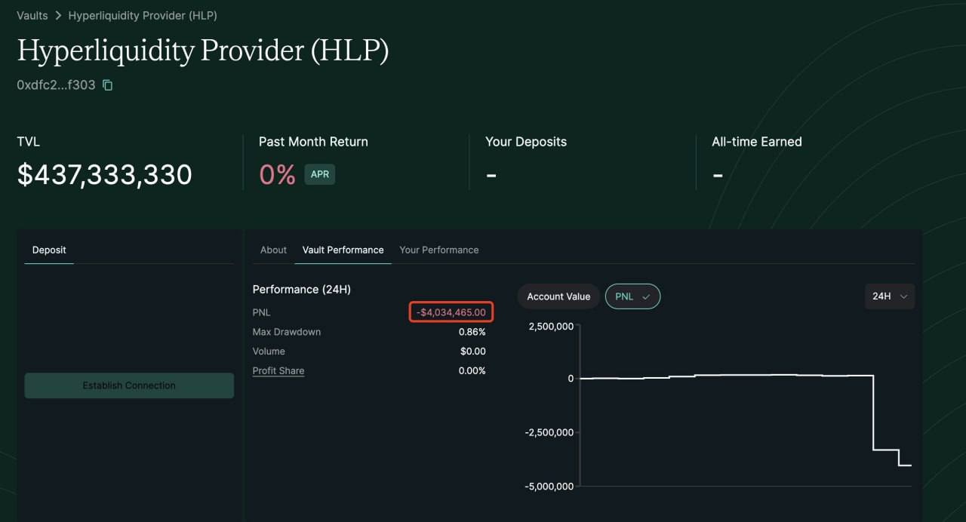Switch to the Vault Performance tab
Screen dimensions: 966x522
343,250
